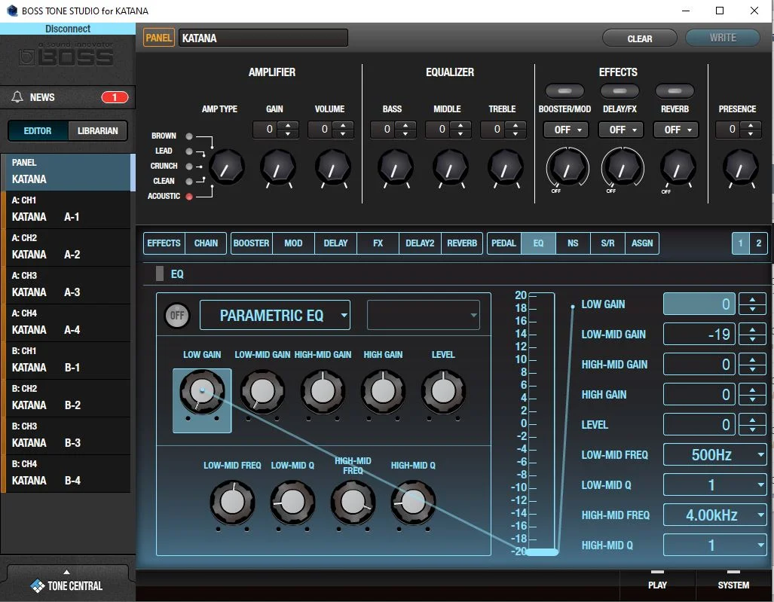Click the SYSTEM button
The width and height of the screenshot is (774, 602).
(x=733, y=581)
